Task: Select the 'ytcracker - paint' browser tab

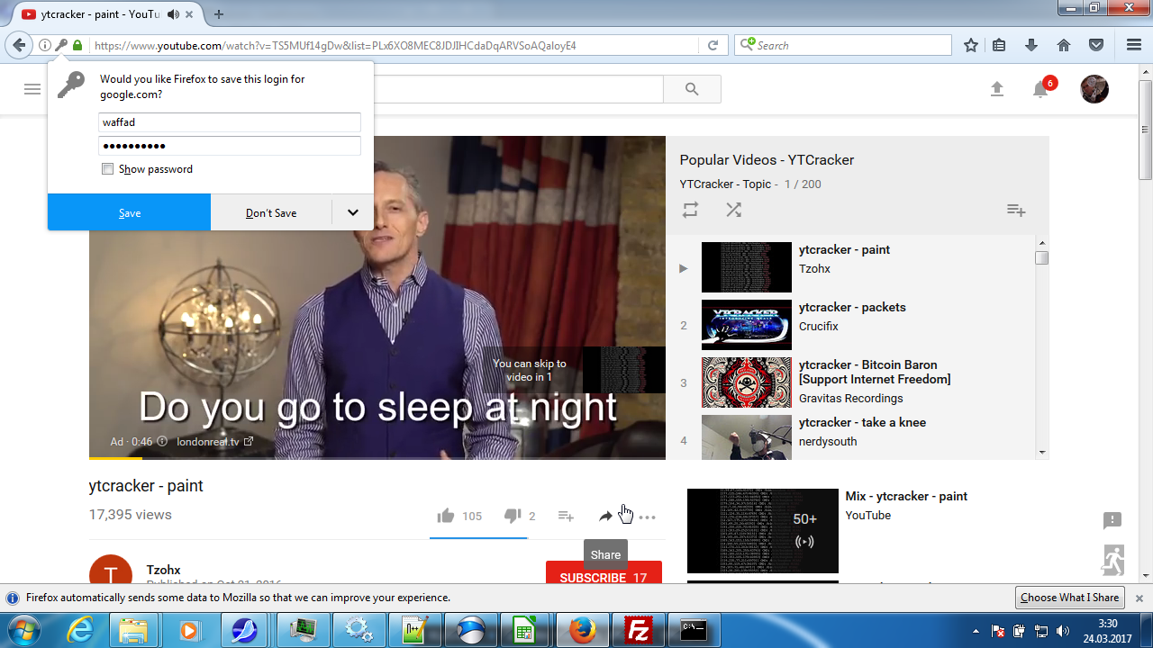Action: [102, 14]
